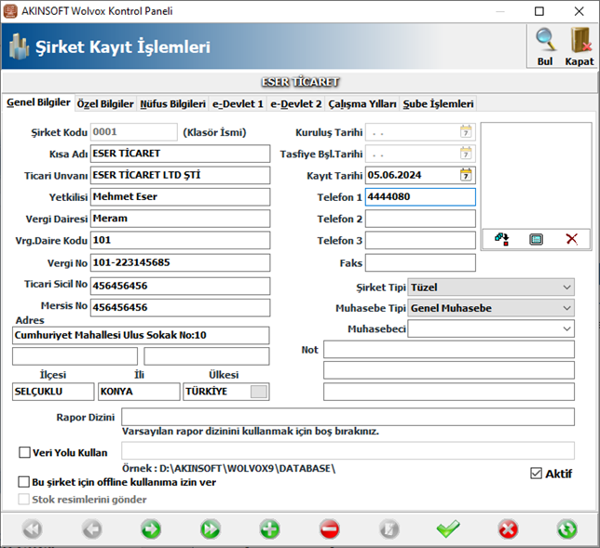The height and width of the screenshot is (548, 600).
Task: Open the Şirket Tipi dropdown
Action: point(566,287)
